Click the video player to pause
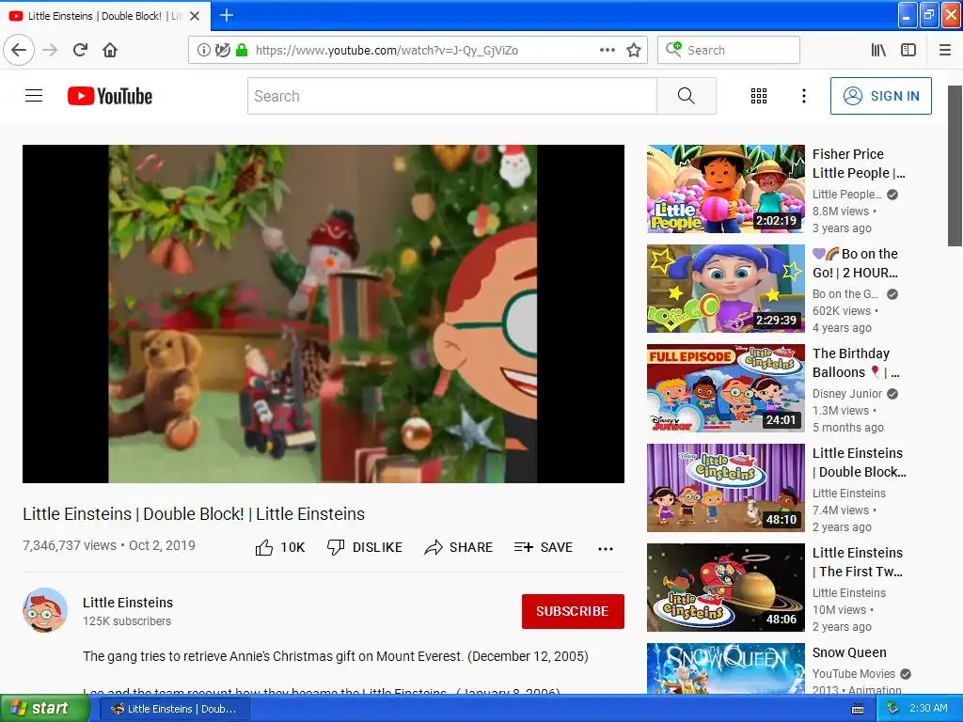Image resolution: width=963 pixels, height=722 pixels. pos(324,314)
